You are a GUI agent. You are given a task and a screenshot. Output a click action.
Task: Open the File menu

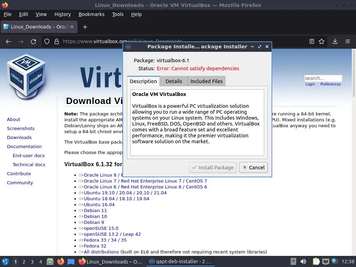8,14
